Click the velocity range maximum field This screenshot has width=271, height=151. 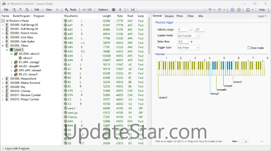[x=199, y=30]
